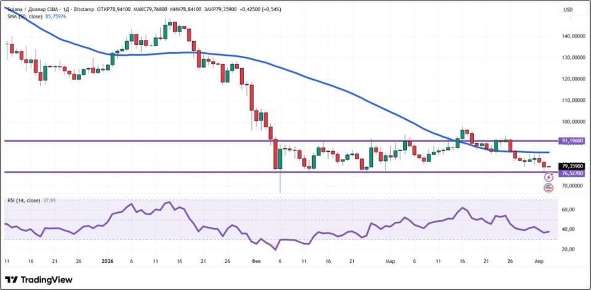The width and height of the screenshot is (591, 290).
Task: Select the RSI (14, close) indicator legend
Action: [23, 200]
